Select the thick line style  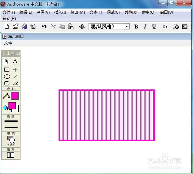[11, 121]
